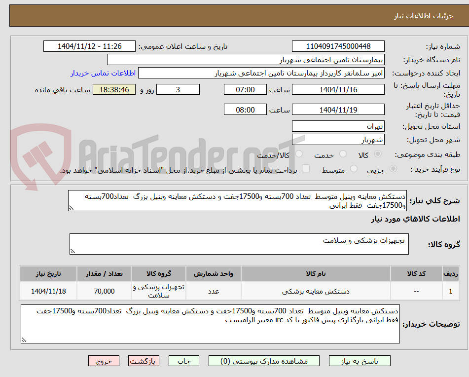Click the گروه کالا textarea

point(239,244)
